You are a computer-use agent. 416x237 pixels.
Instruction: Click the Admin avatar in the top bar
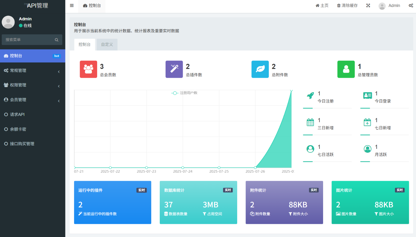pyautogui.click(x=382, y=6)
